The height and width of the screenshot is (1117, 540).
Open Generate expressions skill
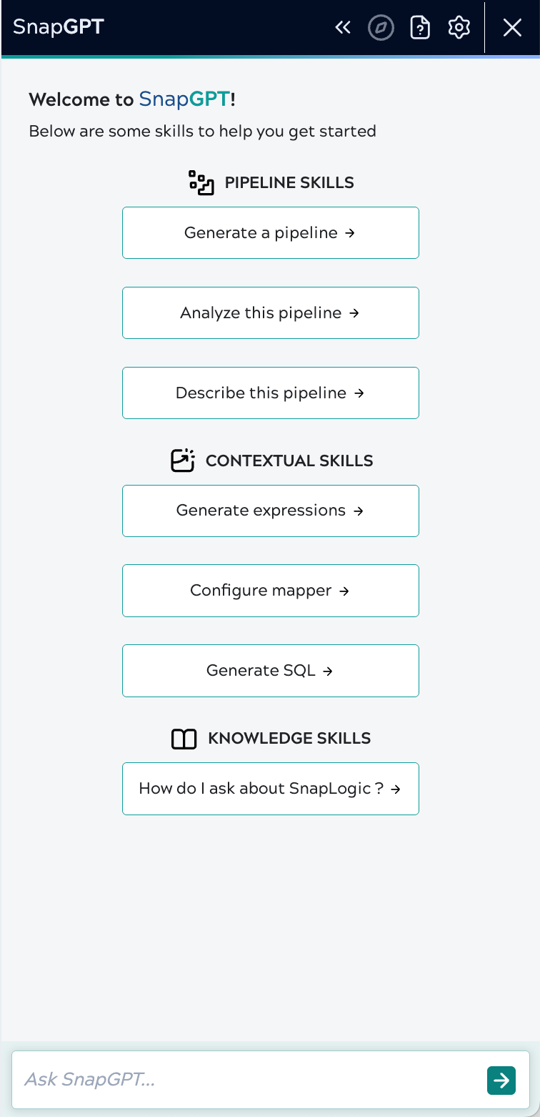click(x=271, y=511)
